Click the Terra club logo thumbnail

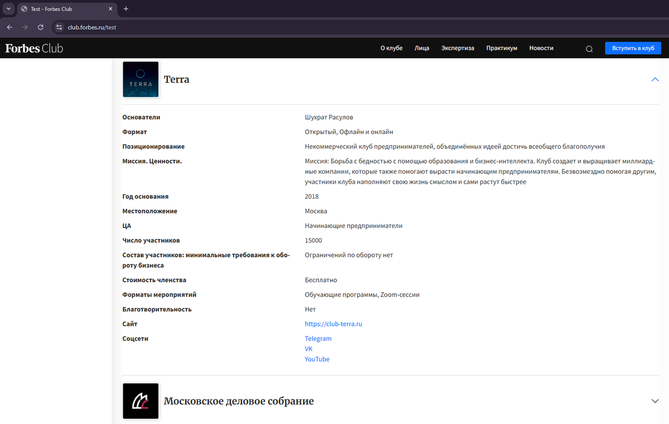coord(141,79)
